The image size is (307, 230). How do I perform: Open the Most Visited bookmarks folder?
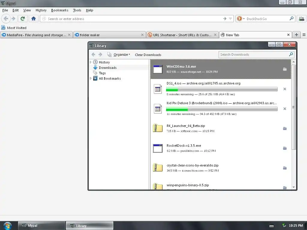tap(14, 28)
